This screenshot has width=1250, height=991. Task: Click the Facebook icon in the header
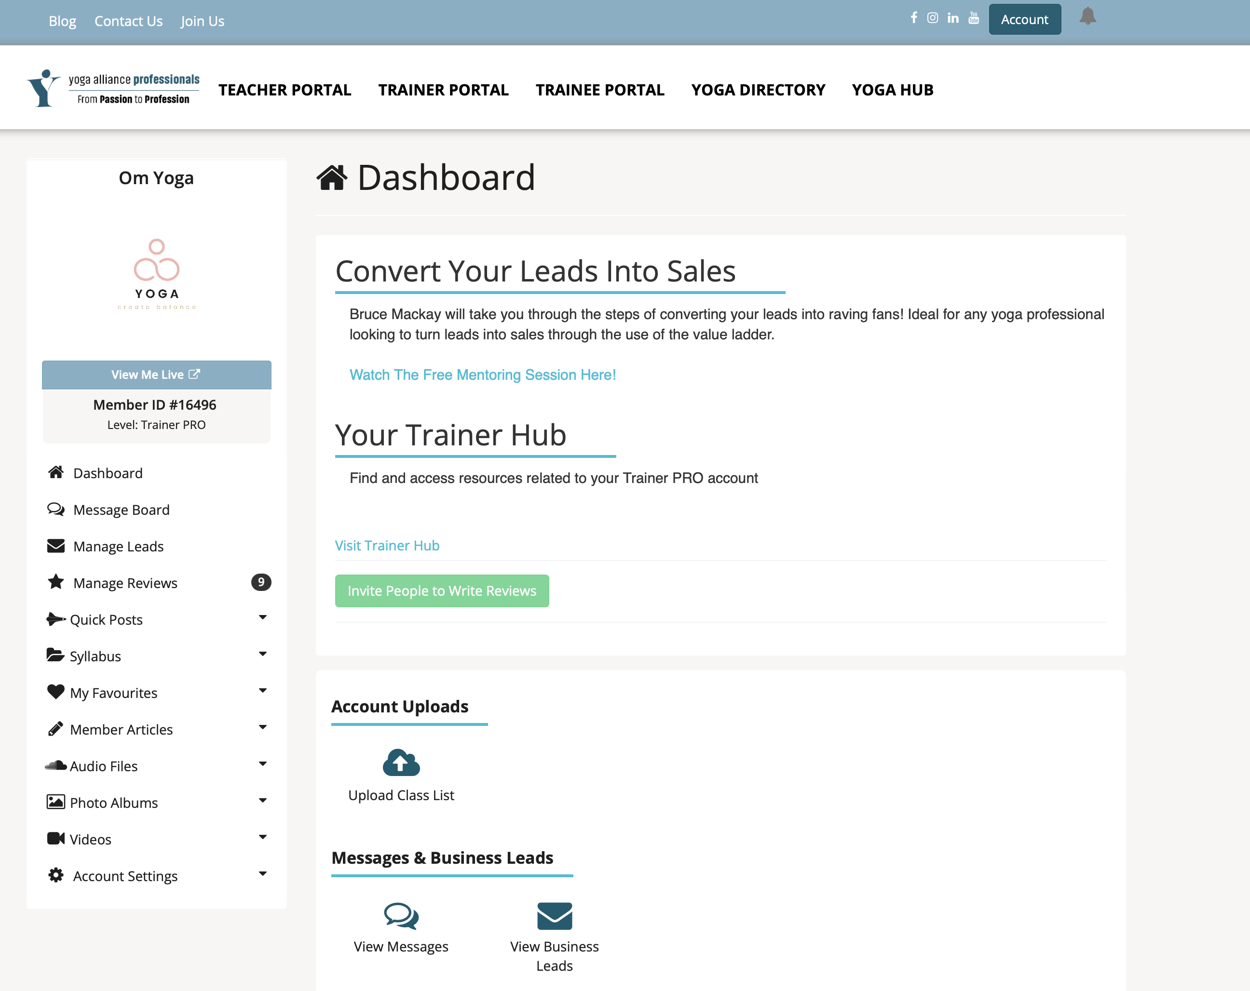(913, 18)
